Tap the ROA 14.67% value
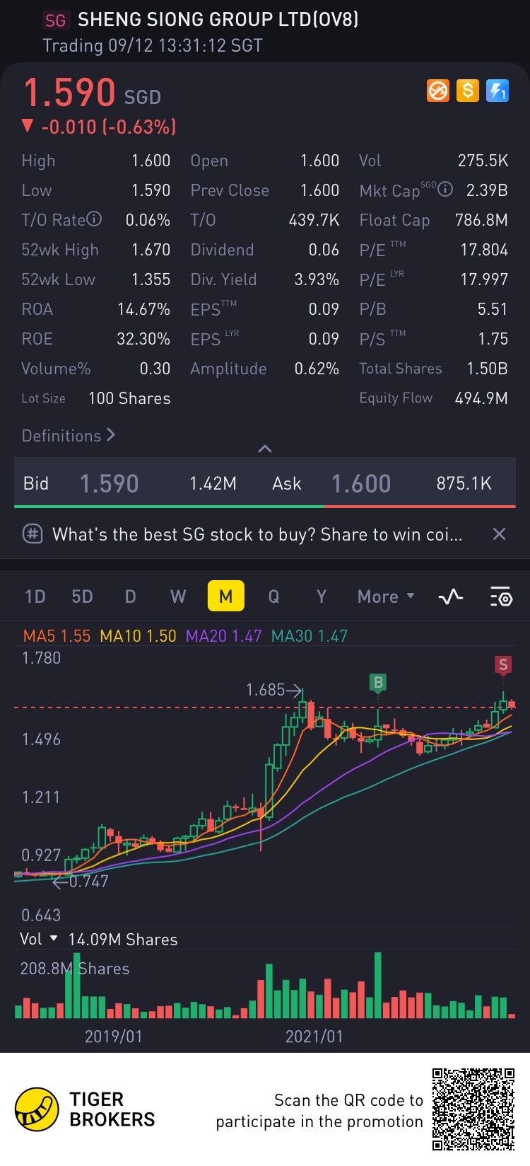 143,309
